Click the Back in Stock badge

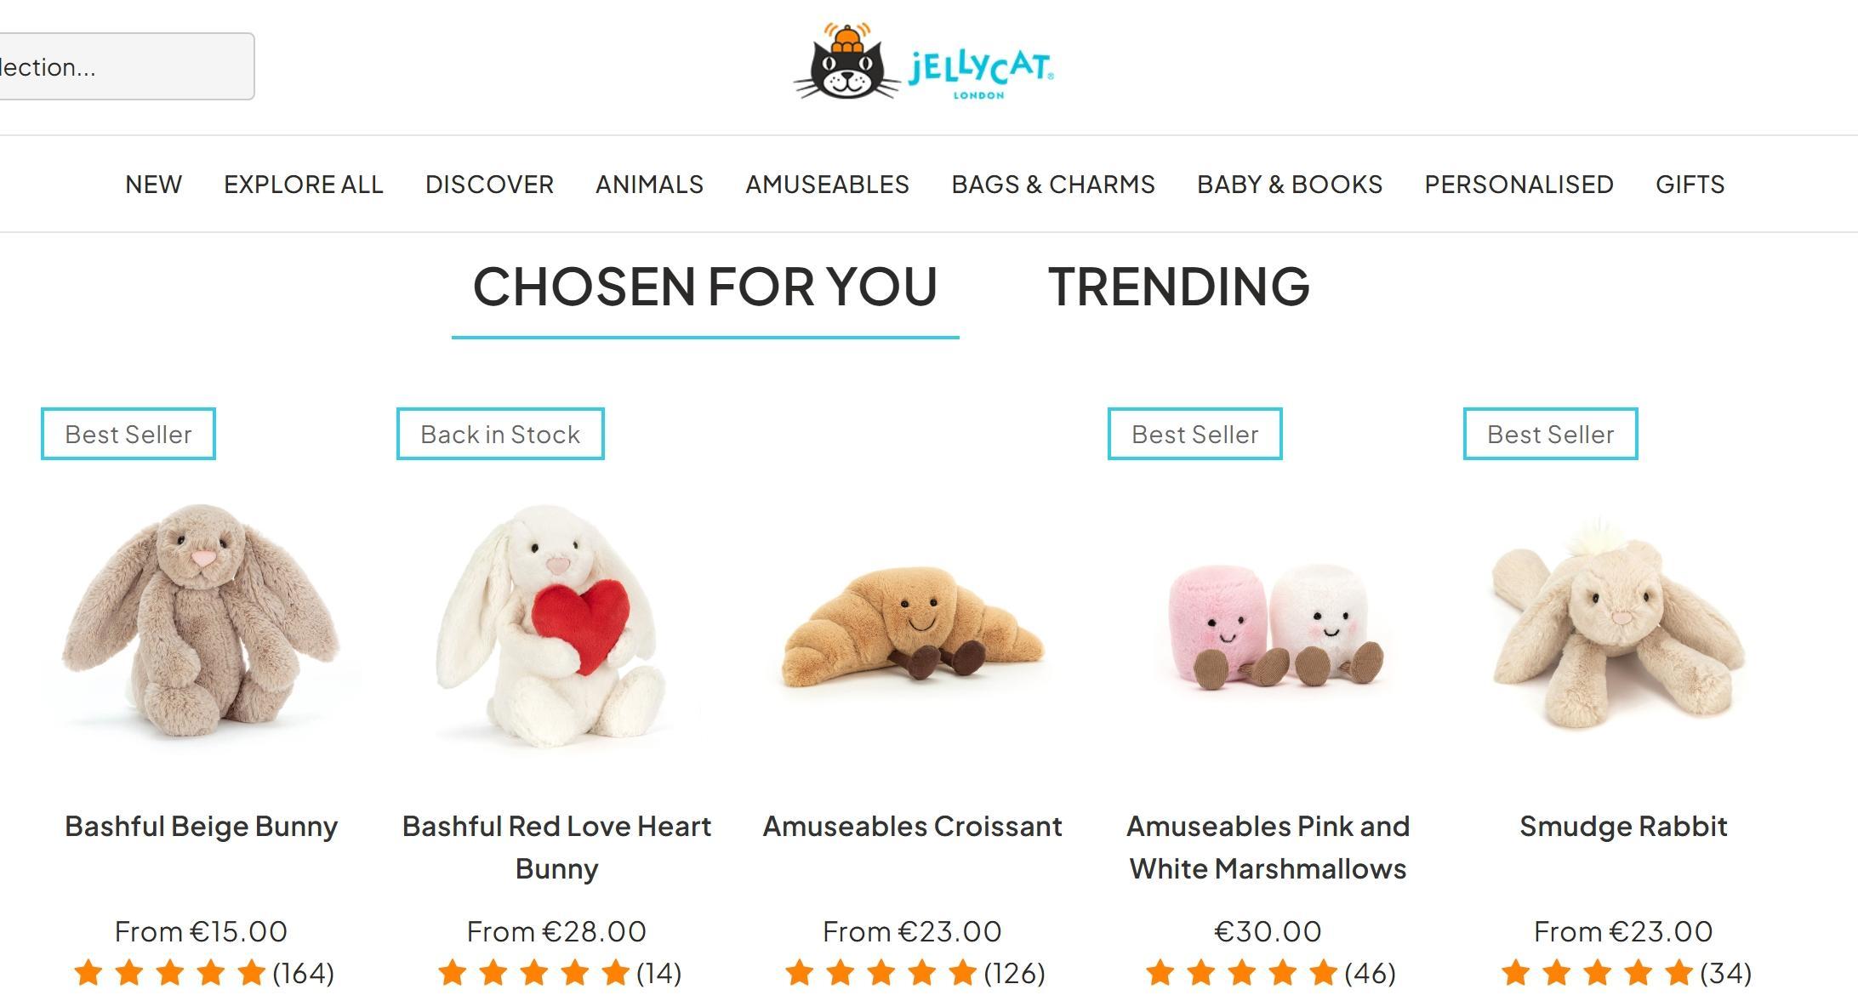pyautogui.click(x=500, y=434)
